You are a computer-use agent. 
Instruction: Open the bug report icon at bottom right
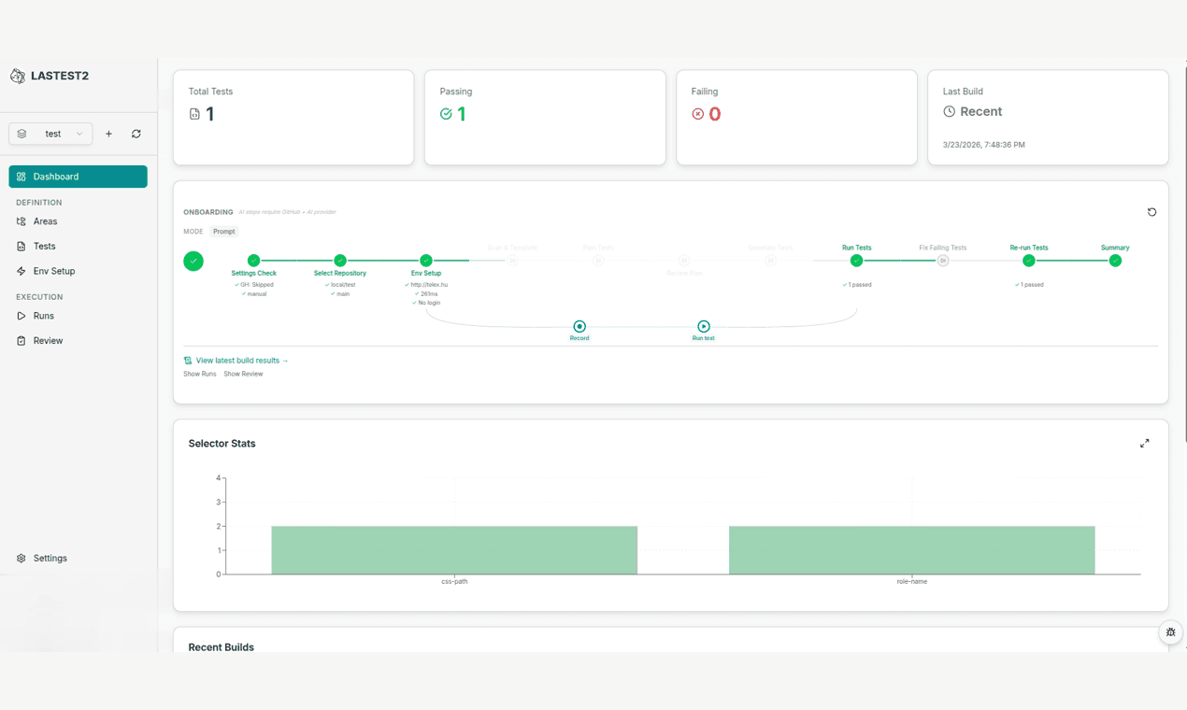click(x=1170, y=632)
